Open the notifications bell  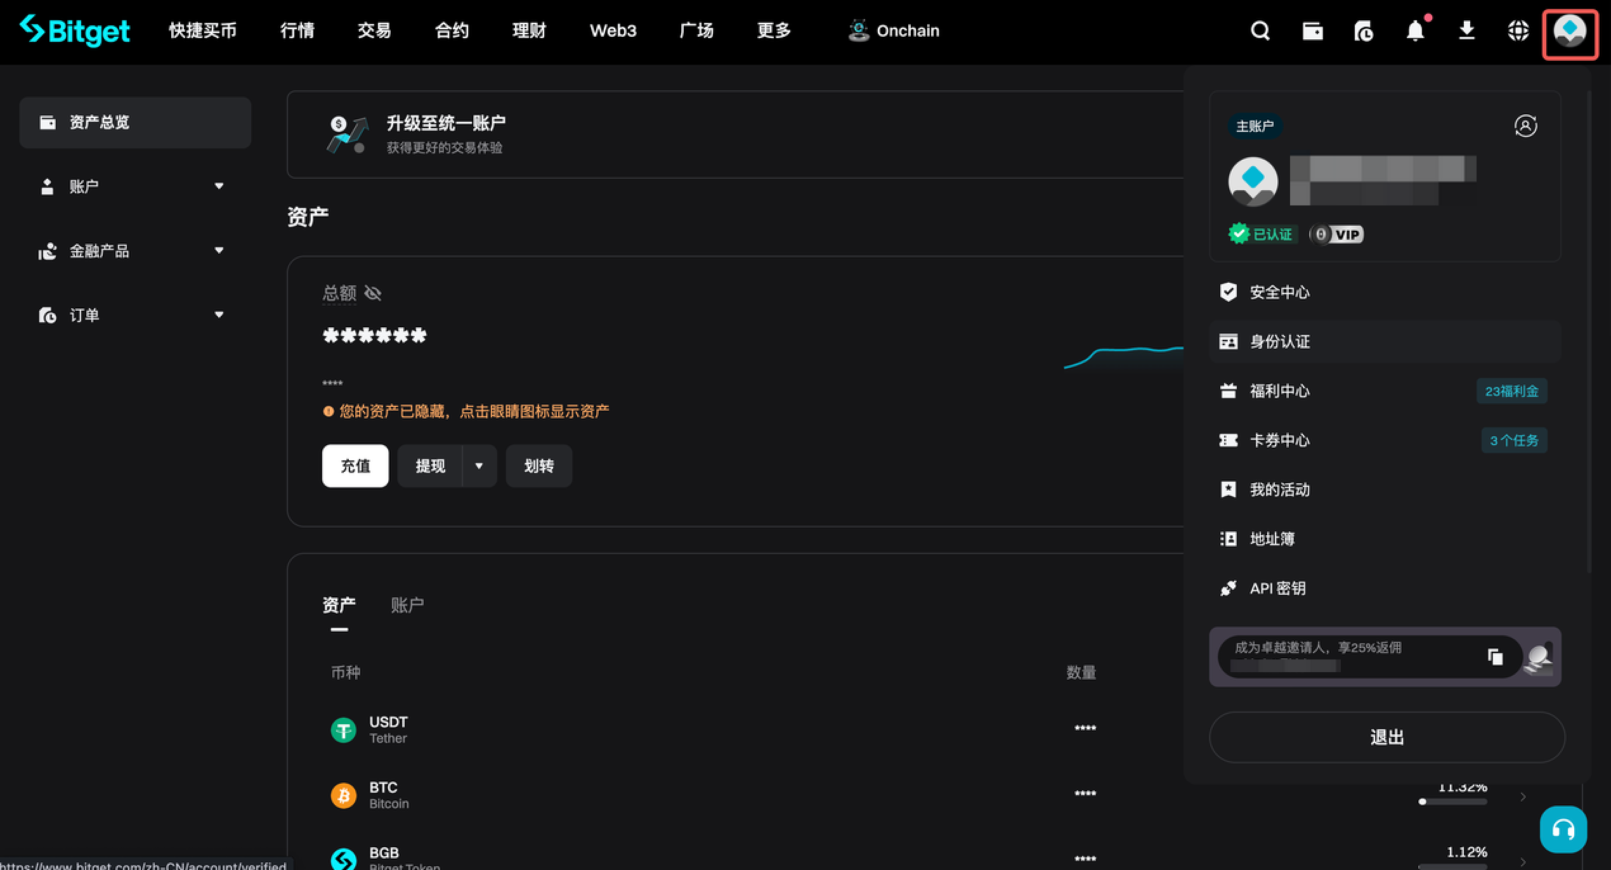click(x=1416, y=30)
